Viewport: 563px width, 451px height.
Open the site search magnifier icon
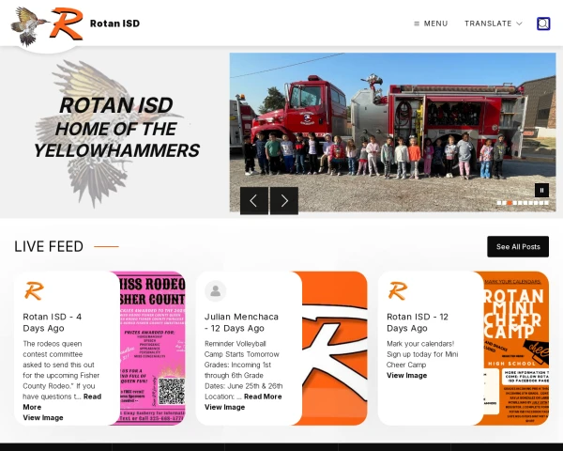(543, 23)
